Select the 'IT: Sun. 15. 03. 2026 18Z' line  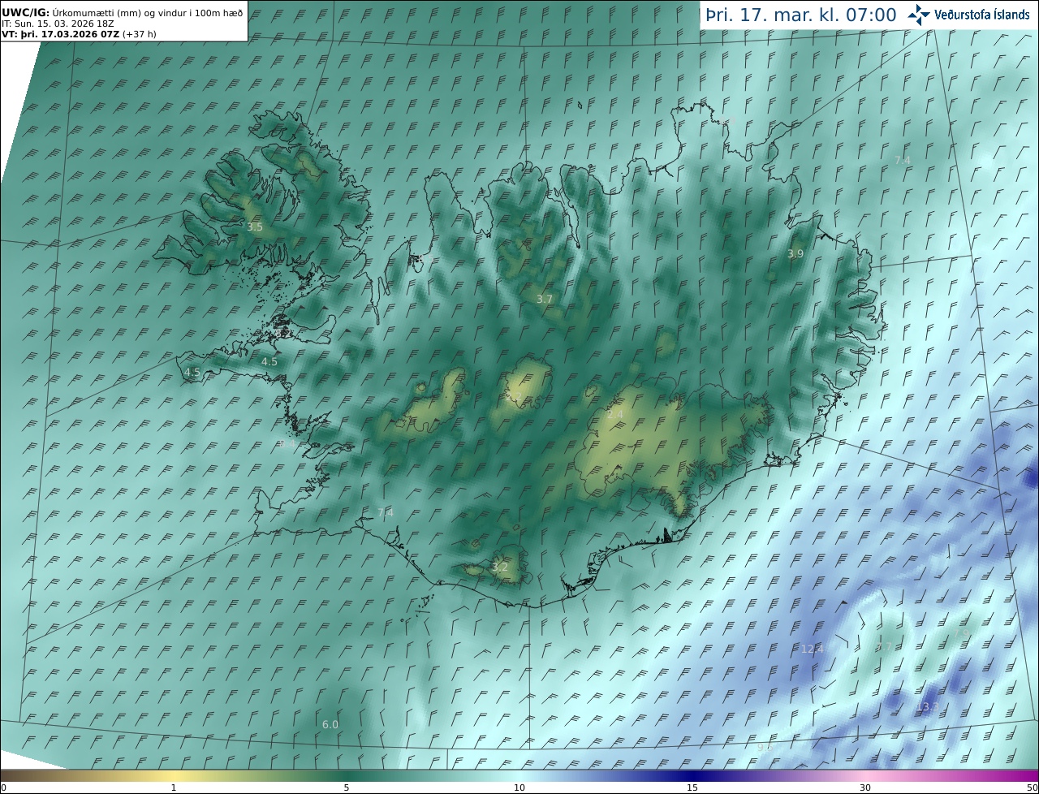(58, 24)
